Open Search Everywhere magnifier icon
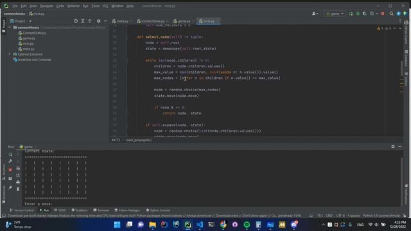This screenshot has height=231, width=411. tap(391, 13)
